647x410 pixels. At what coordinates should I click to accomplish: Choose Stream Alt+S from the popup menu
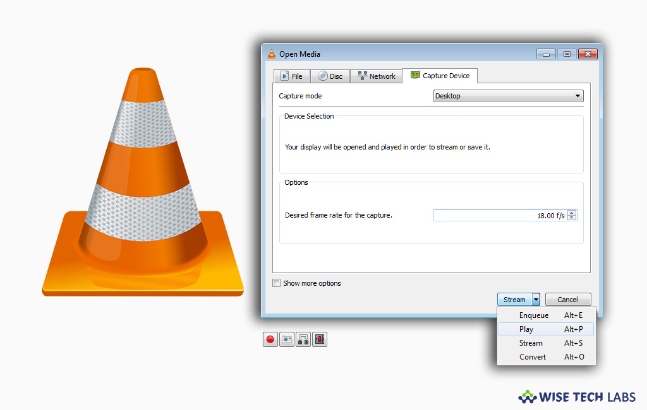547,343
